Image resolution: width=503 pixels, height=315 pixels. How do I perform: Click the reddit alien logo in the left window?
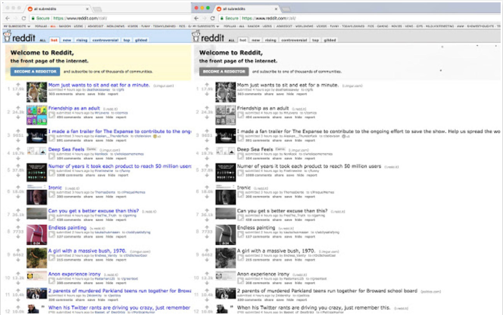pyautogui.click(x=7, y=37)
